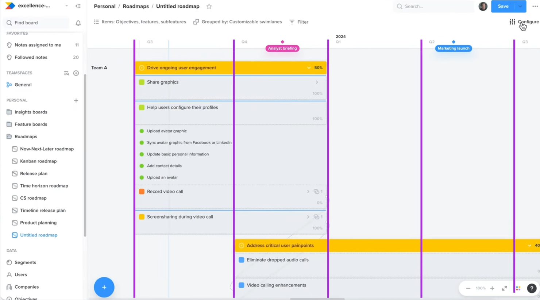Enter fullscreen with the expand arrows icon

[x=504, y=288]
